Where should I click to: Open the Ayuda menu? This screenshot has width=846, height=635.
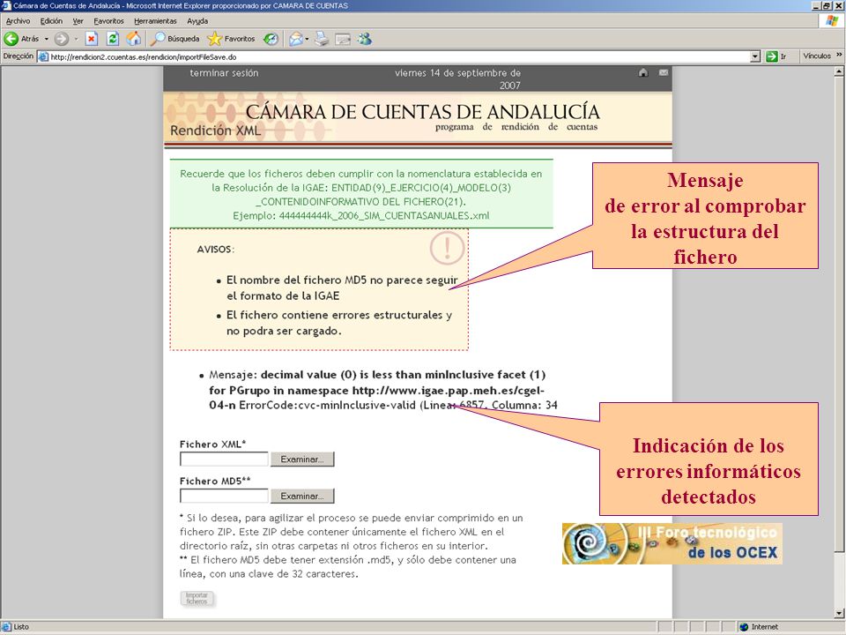coord(197,21)
